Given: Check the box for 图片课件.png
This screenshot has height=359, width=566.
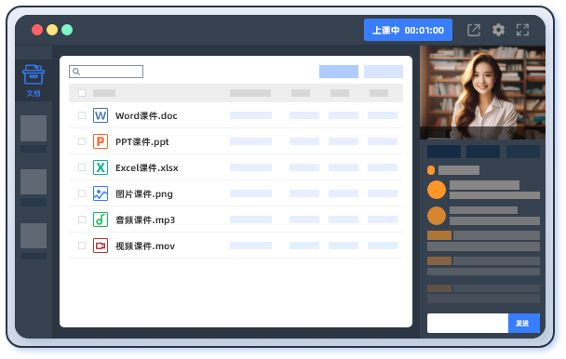Looking at the screenshot, I should click(x=82, y=193).
